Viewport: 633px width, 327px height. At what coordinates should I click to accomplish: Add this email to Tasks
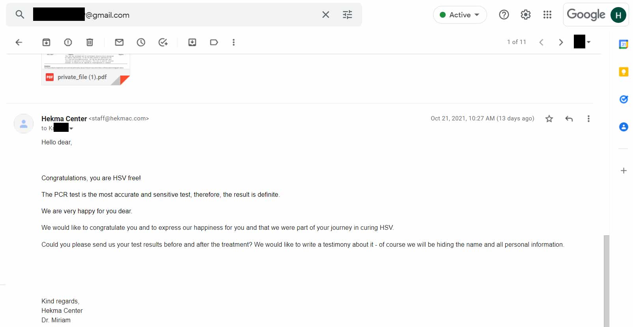163,42
